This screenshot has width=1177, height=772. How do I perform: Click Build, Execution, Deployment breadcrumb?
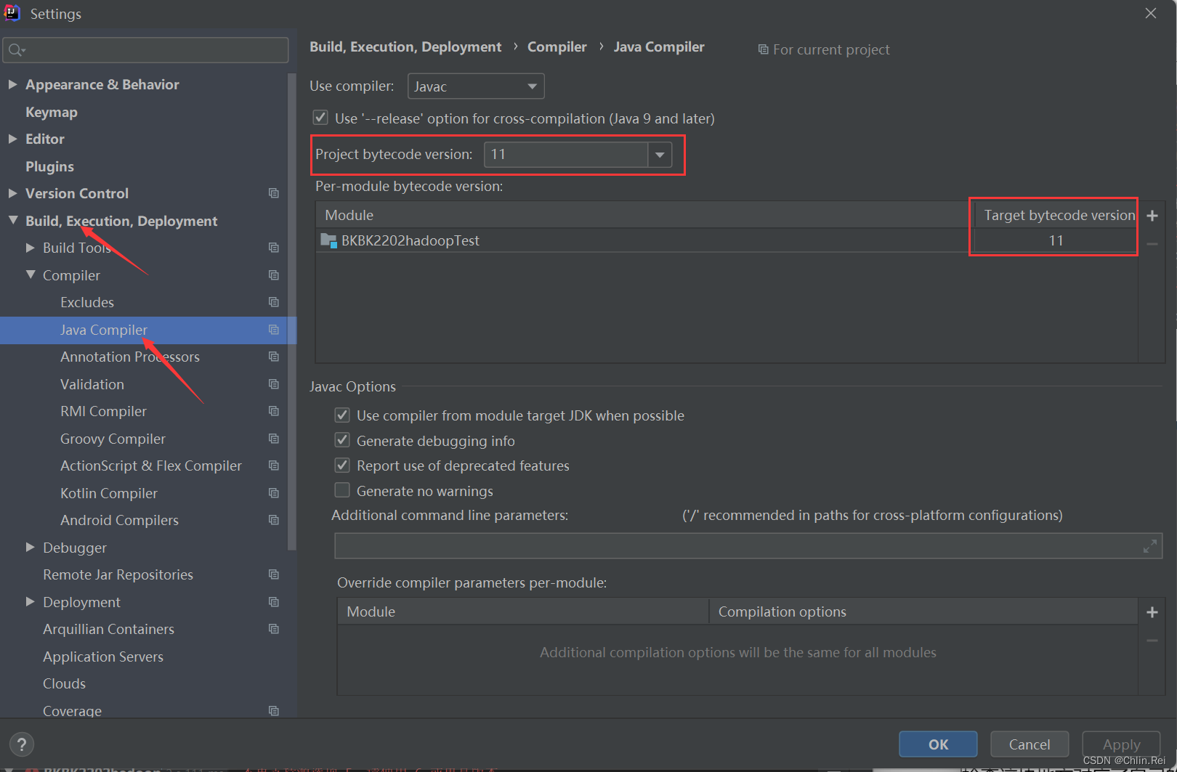coord(405,46)
